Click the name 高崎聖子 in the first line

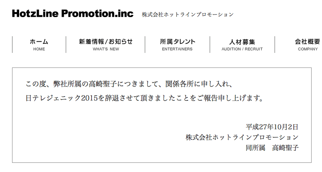(103, 84)
